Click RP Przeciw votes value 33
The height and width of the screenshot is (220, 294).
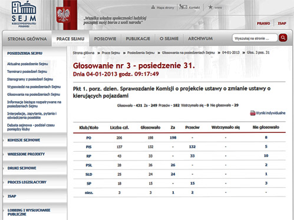click(193, 156)
